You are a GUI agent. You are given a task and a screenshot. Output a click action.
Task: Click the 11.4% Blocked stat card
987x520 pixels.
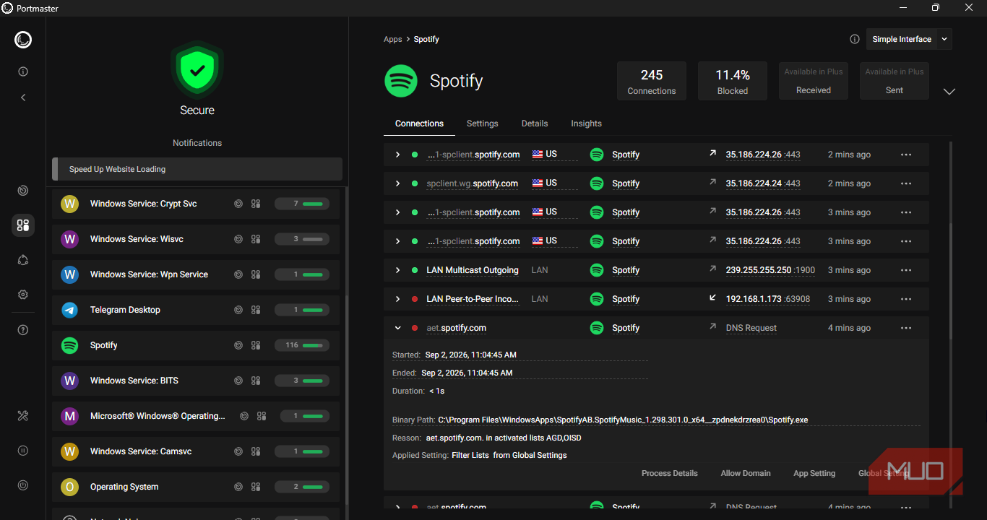pos(733,81)
